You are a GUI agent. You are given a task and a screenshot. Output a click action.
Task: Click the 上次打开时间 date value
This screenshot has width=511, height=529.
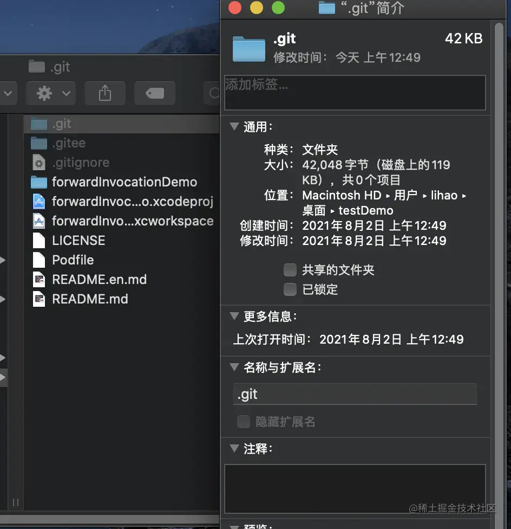pyautogui.click(x=391, y=339)
